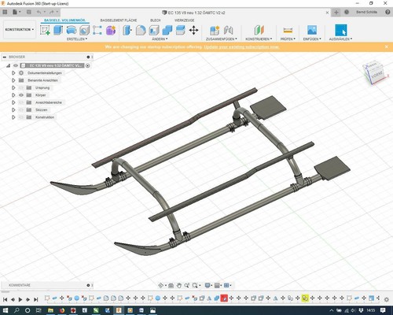Click the timeline play button

(20, 299)
